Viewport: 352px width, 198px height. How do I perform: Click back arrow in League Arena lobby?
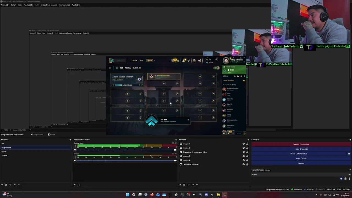click(x=110, y=68)
